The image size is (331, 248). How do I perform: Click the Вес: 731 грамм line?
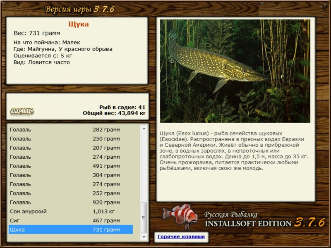coord(37,33)
